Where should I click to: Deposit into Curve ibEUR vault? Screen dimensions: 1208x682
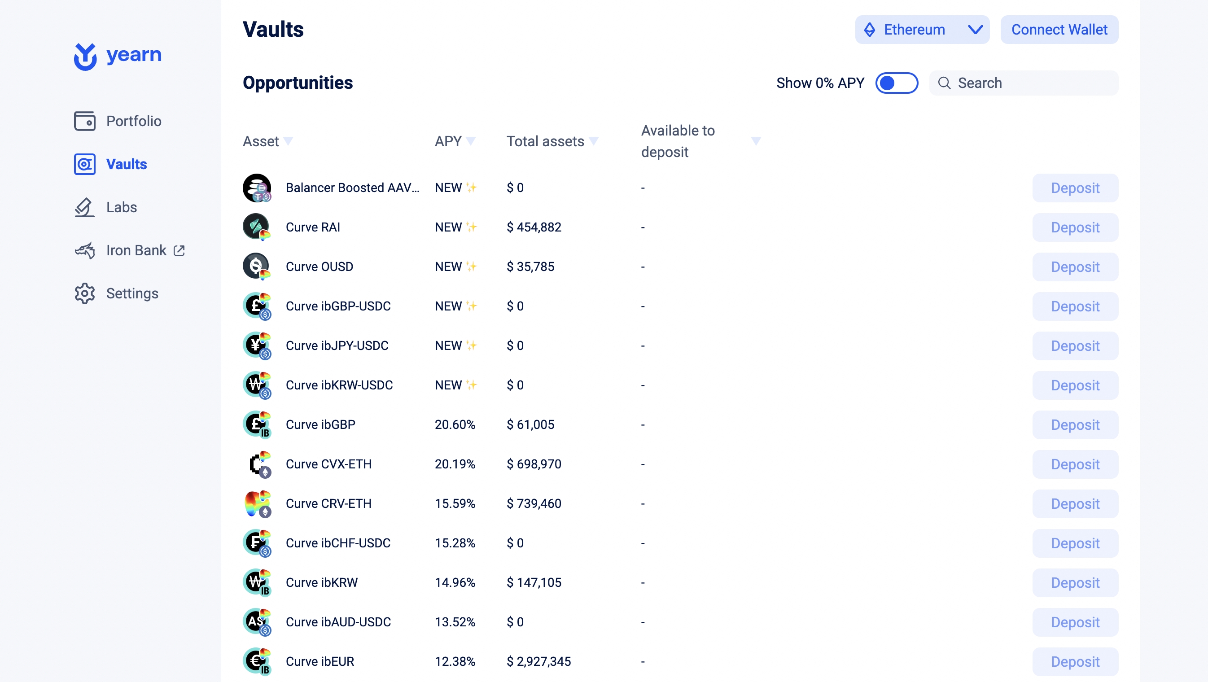(1075, 661)
